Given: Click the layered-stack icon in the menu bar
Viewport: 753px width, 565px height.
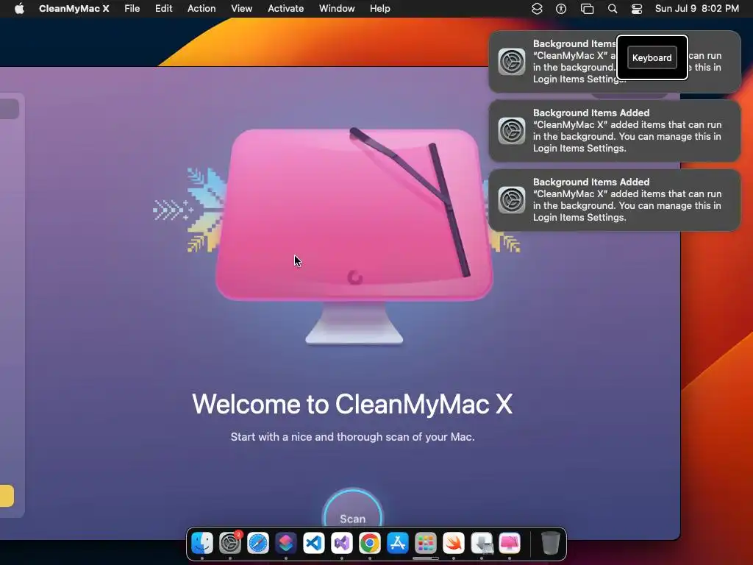Looking at the screenshot, I should (x=537, y=9).
